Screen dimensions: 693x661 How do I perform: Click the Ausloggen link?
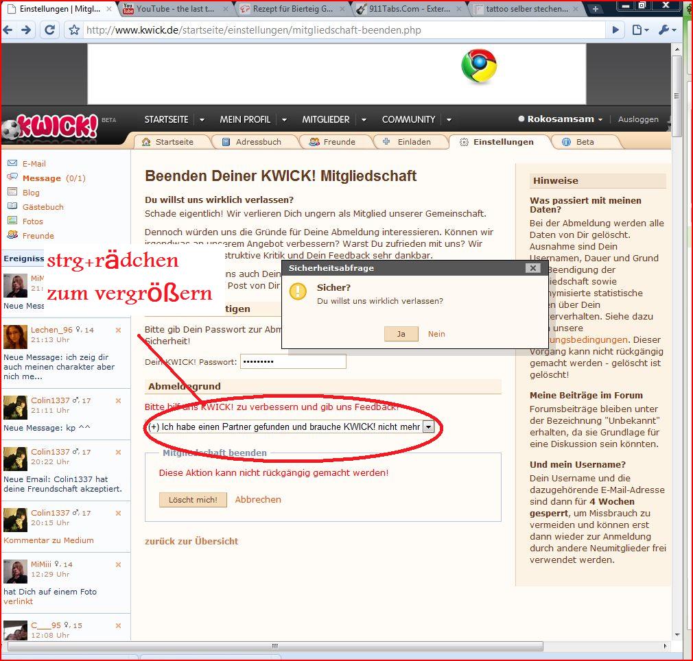(638, 119)
